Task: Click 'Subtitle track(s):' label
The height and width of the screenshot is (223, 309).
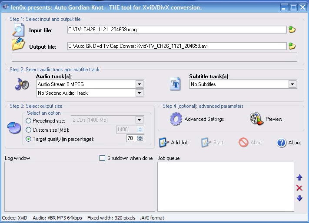Action: [x=209, y=77]
